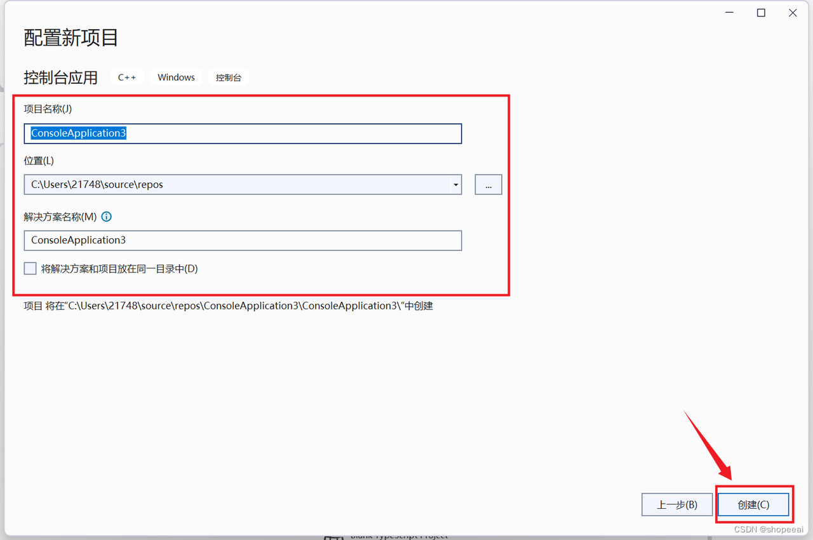
Task: Click the solution name input field
Action: 243,240
